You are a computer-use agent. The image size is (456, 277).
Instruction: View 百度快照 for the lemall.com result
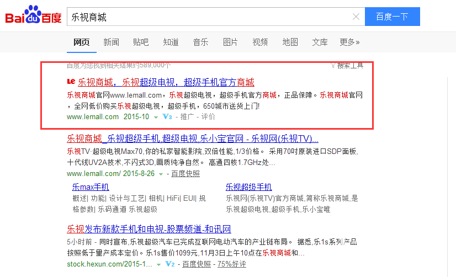pyautogui.click(x=185, y=174)
